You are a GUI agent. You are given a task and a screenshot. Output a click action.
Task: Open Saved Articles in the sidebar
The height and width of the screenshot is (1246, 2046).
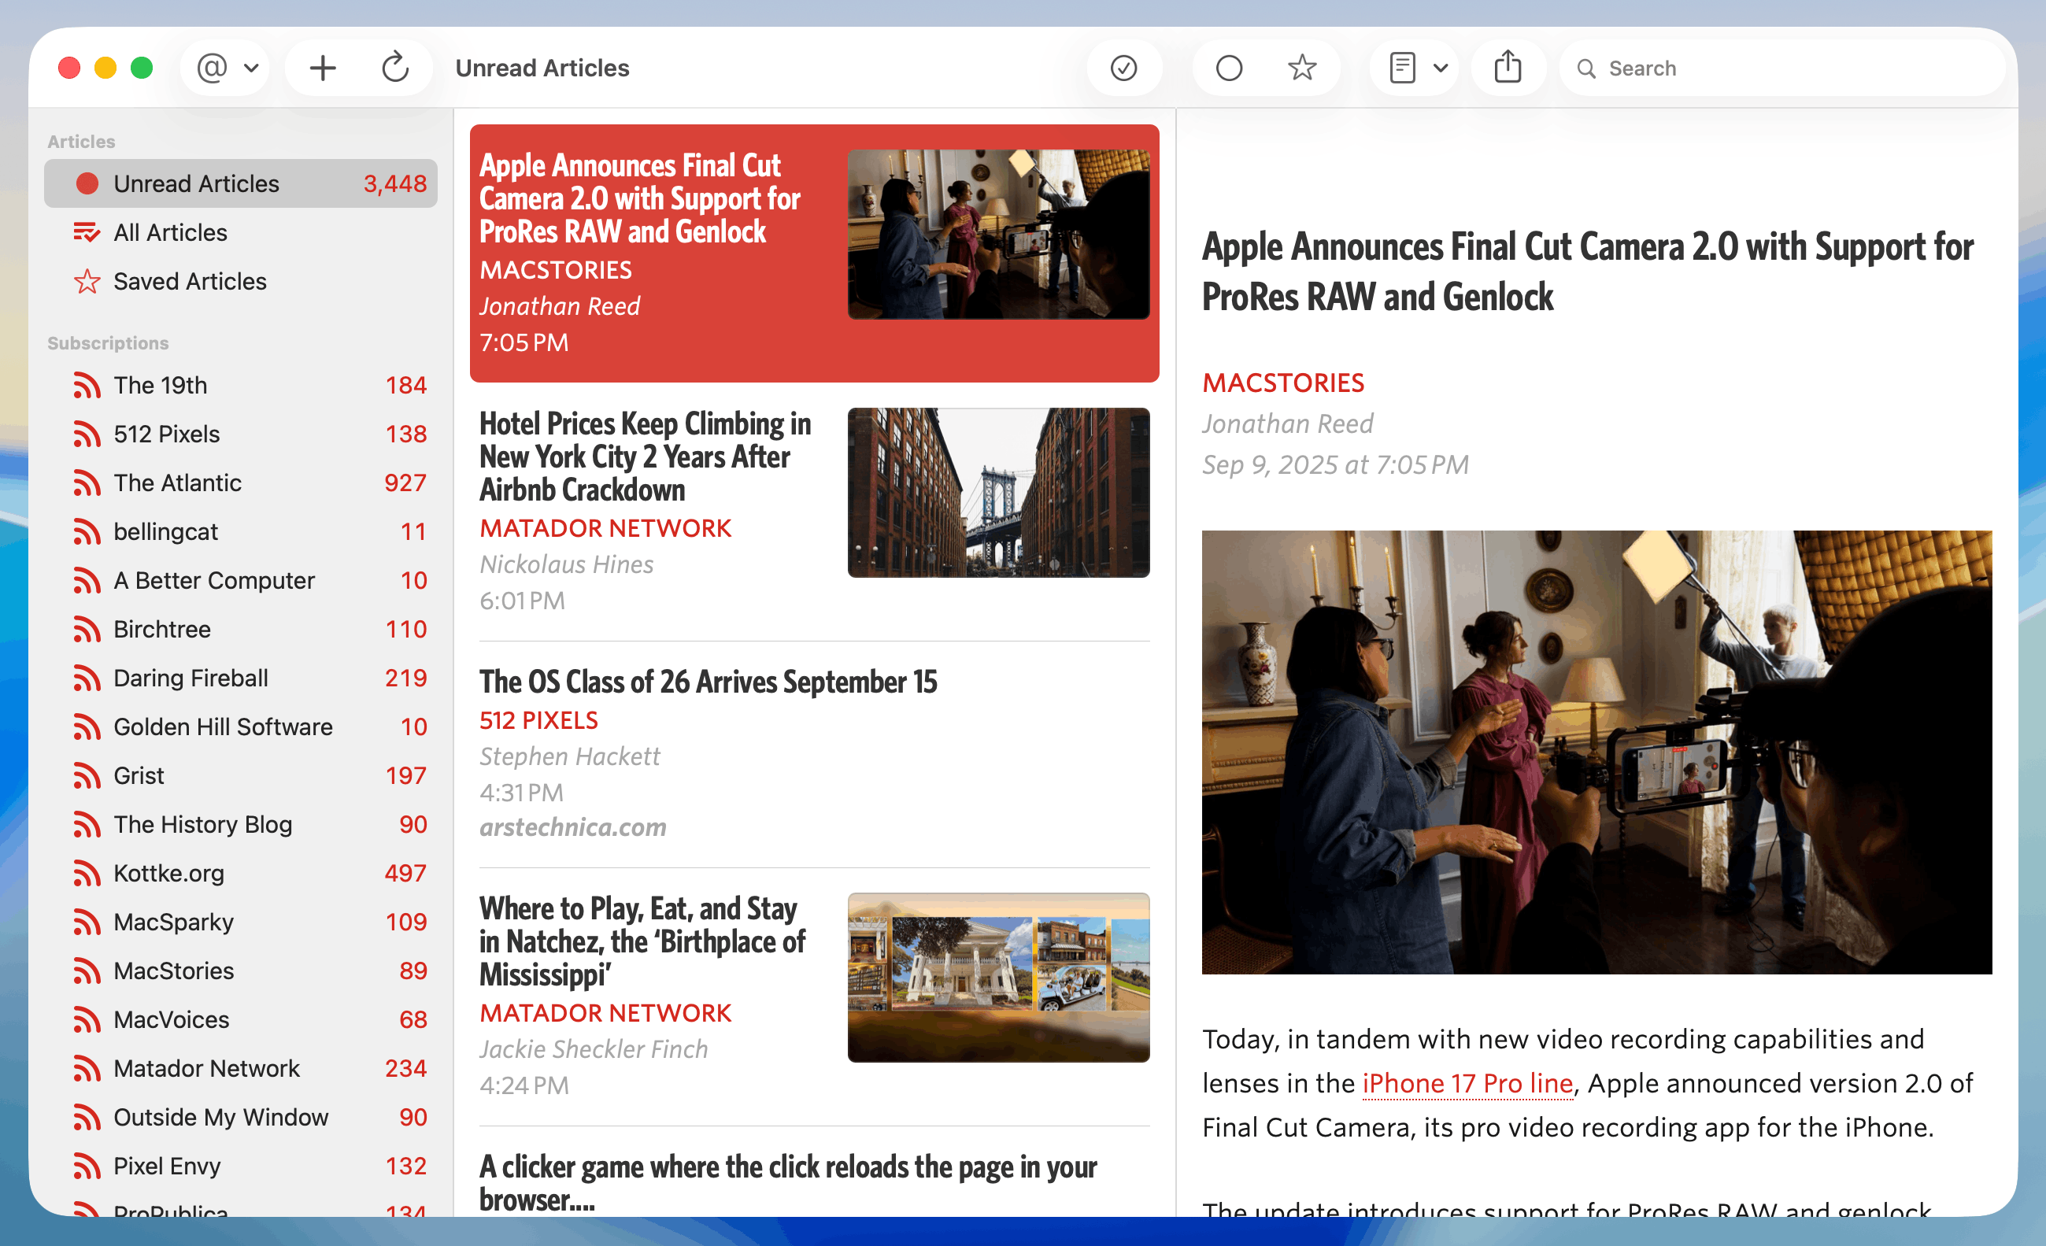[x=240, y=282]
